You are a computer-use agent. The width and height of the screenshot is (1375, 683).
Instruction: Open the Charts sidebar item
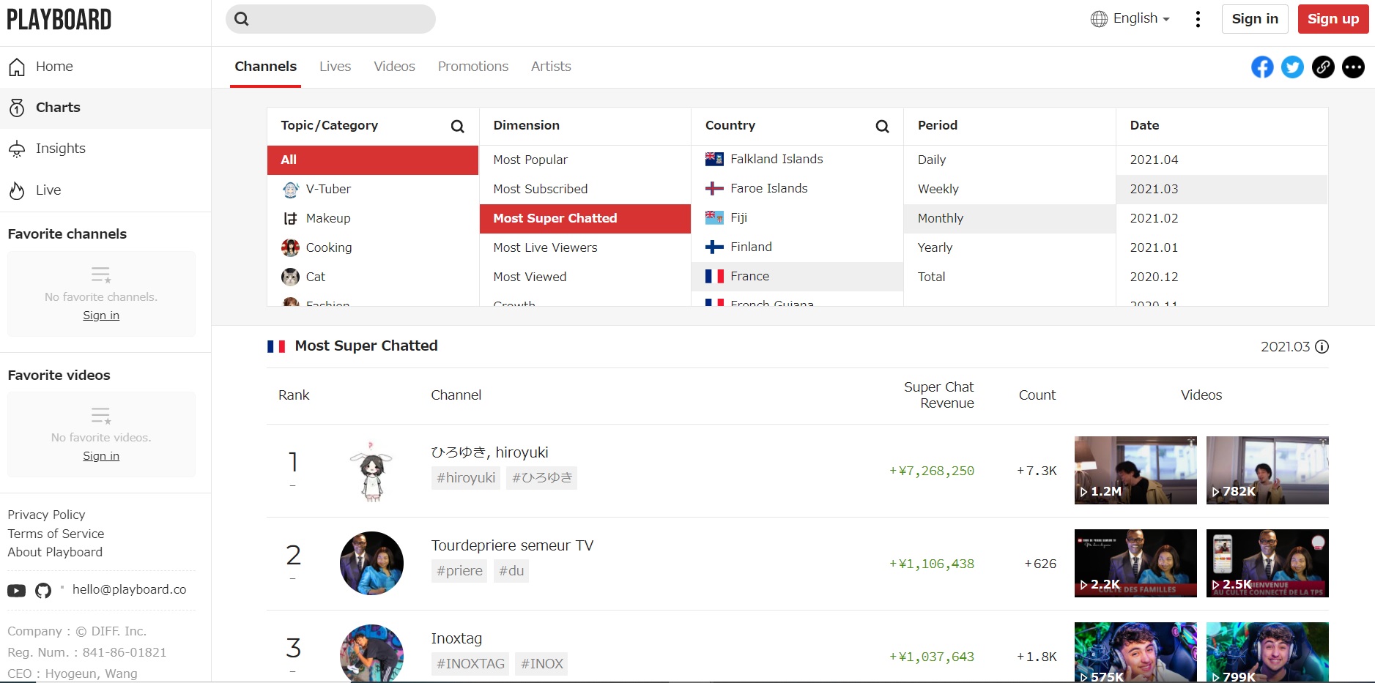[x=105, y=108]
